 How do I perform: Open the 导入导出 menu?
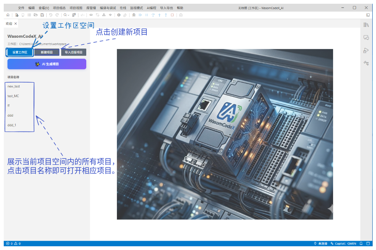point(167,8)
